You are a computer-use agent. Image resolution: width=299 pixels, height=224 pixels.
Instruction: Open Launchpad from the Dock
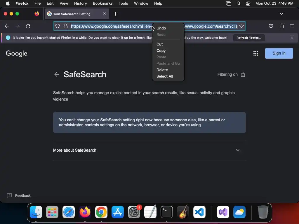coord(52,212)
